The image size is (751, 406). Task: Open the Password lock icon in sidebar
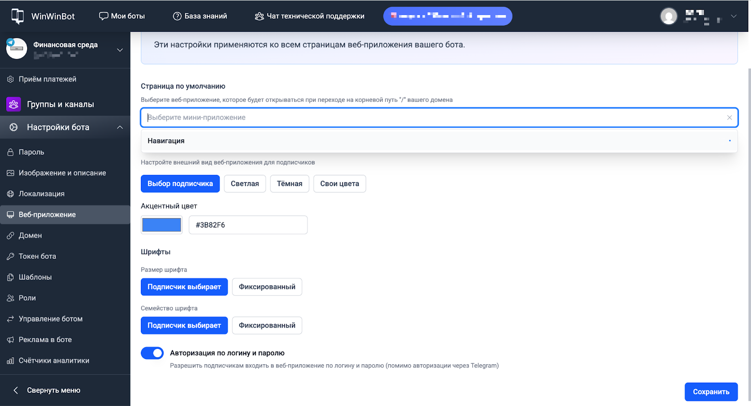point(10,152)
